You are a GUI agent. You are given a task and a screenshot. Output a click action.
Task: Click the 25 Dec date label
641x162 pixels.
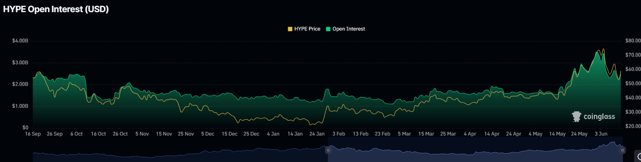click(251, 134)
